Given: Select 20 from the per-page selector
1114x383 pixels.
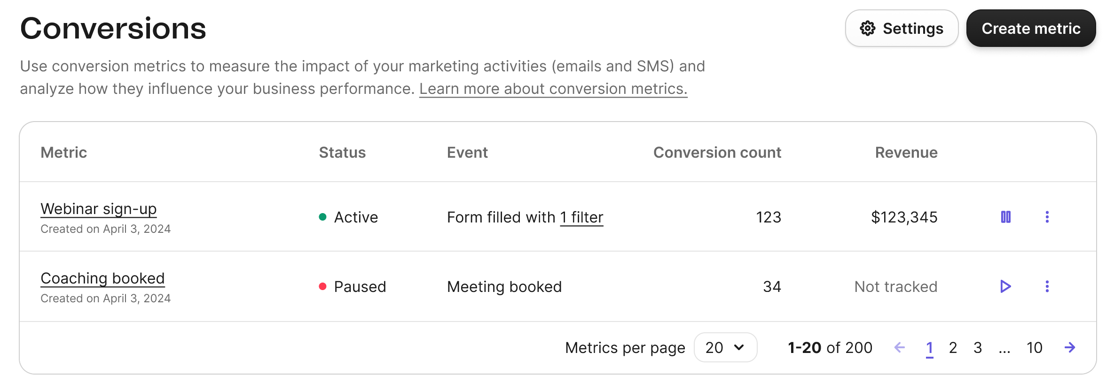Looking at the screenshot, I should click(725, 348).
